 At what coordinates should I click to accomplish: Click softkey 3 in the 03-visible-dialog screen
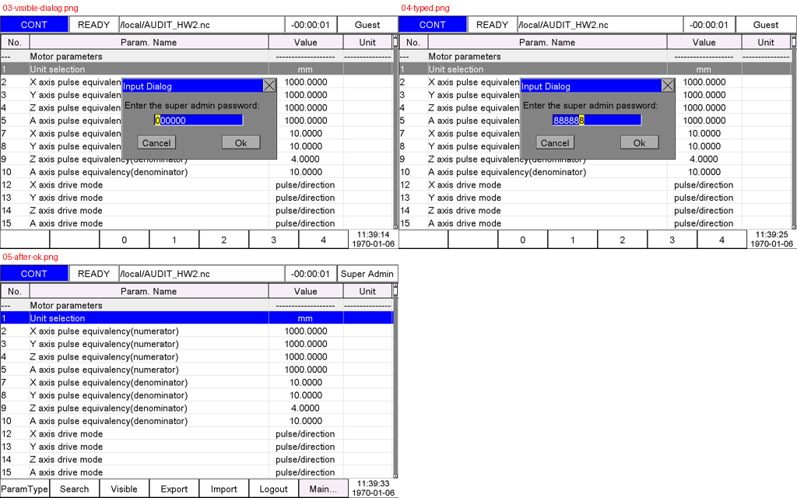[273, 240]
